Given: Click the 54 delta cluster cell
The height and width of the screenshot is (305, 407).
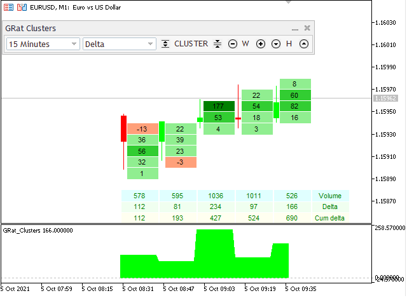Looking at the screenshot, I should click(x=257, y=106).
